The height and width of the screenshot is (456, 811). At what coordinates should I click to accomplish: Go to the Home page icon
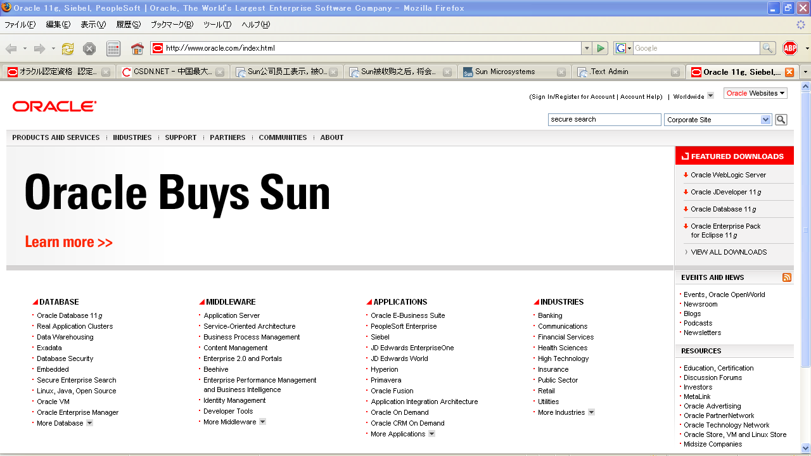pos(137,49)
